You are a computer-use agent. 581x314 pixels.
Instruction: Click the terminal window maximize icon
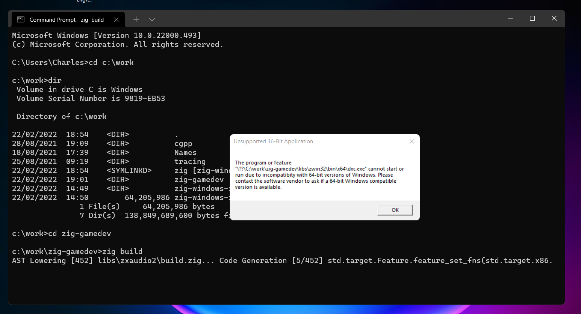tap(532, 18)
